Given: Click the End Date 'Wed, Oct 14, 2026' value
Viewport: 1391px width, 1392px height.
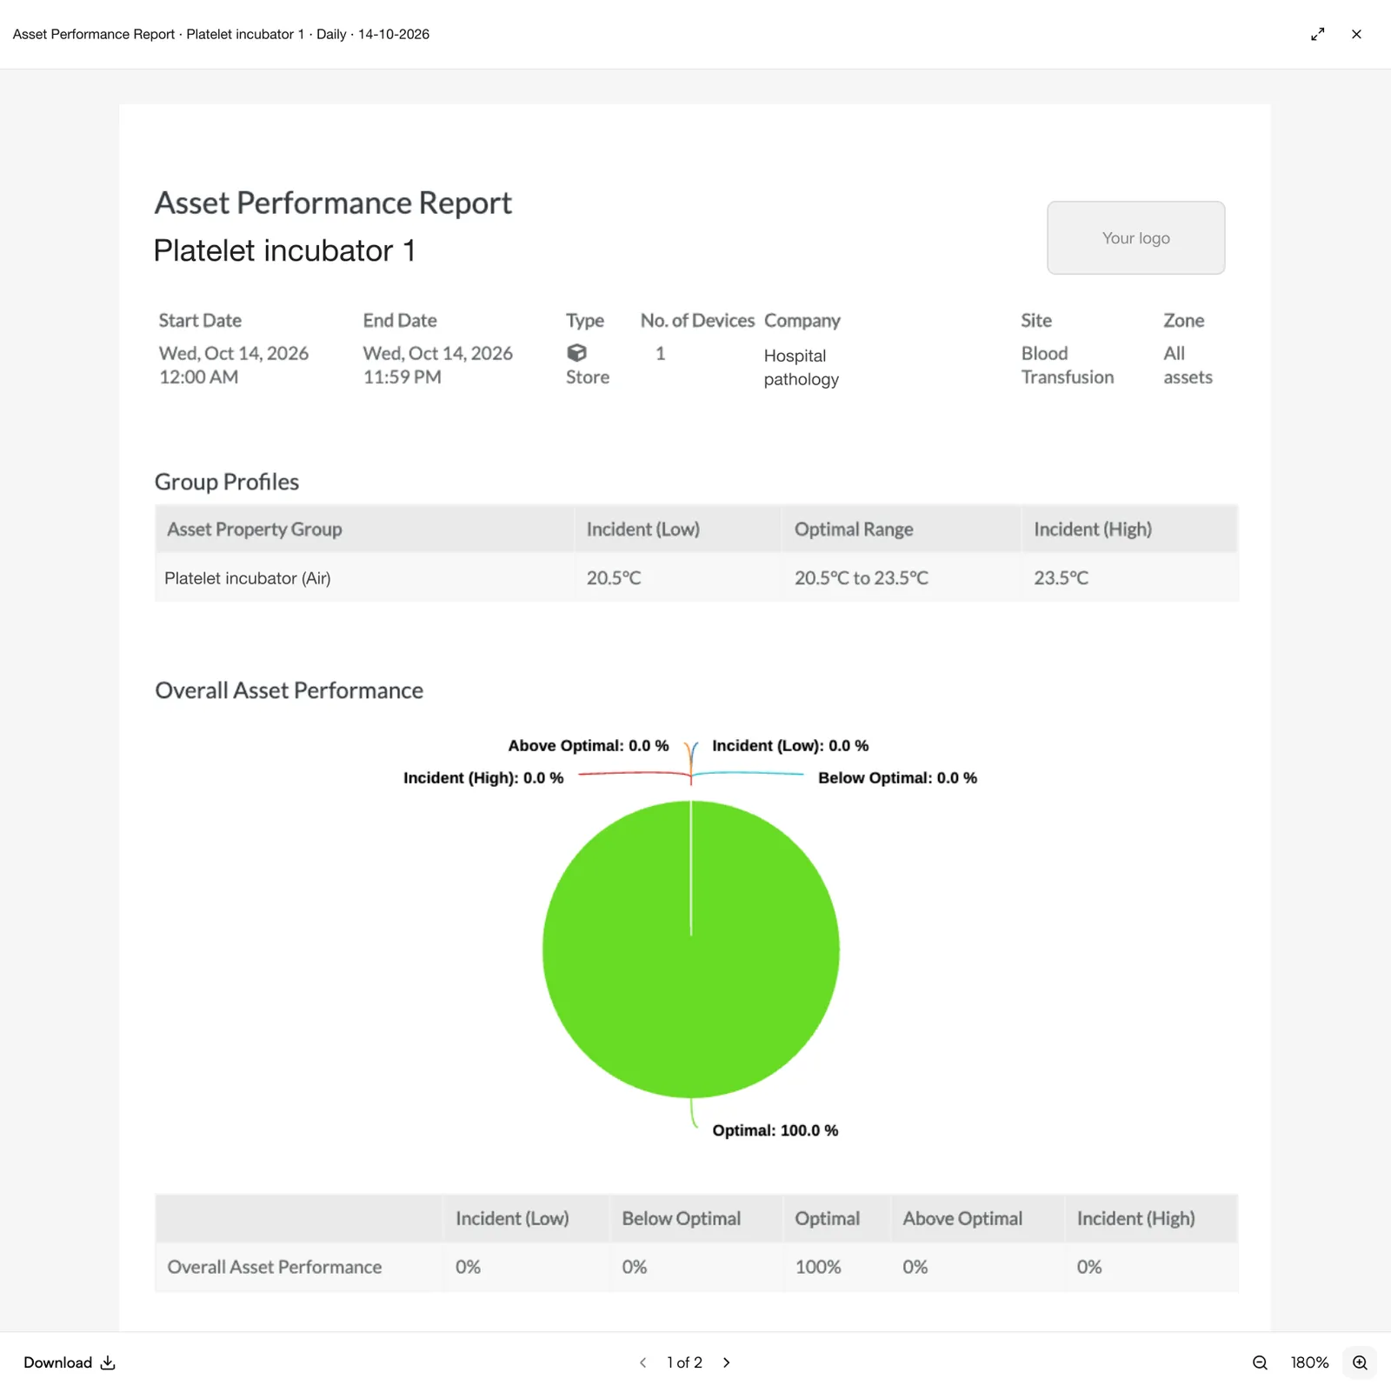Looking at the screenshot, I should [x=437, y=353].
